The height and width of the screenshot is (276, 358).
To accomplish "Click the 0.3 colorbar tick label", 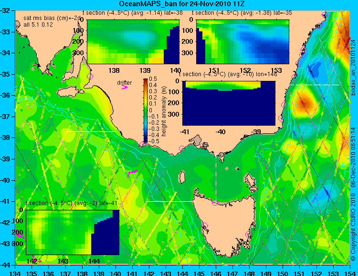I will point(153,91).
